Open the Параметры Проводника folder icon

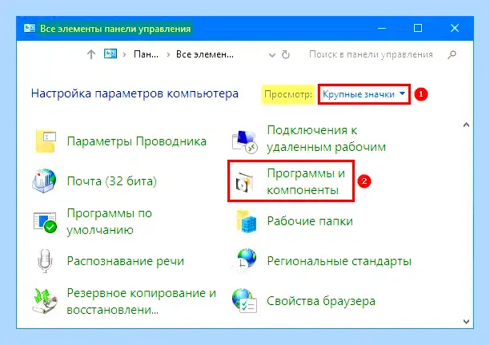point(46,141)
